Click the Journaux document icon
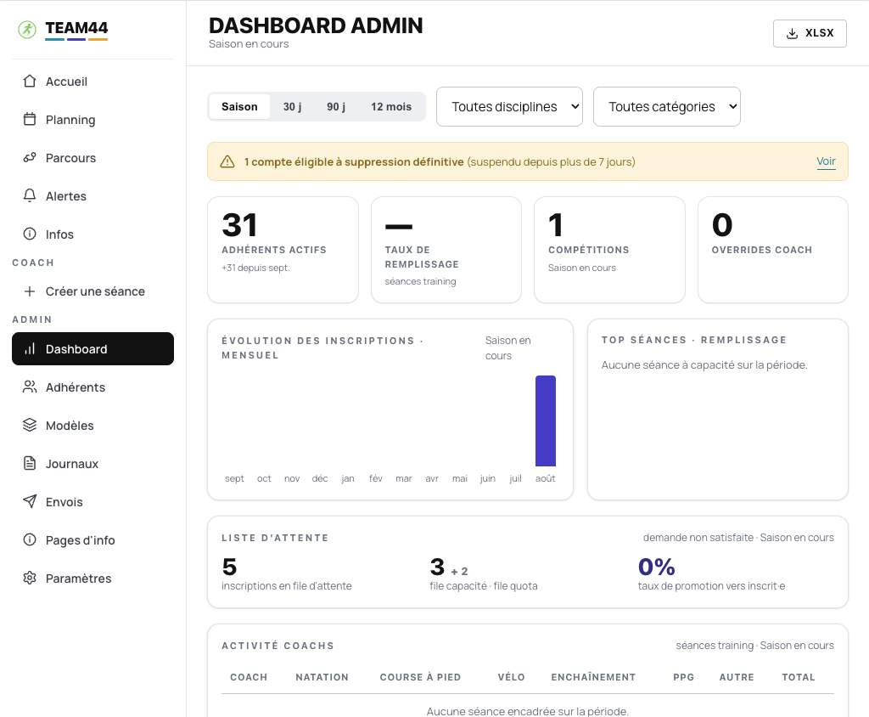The width and height of the screenshot is (869, 717). [30, 463]
